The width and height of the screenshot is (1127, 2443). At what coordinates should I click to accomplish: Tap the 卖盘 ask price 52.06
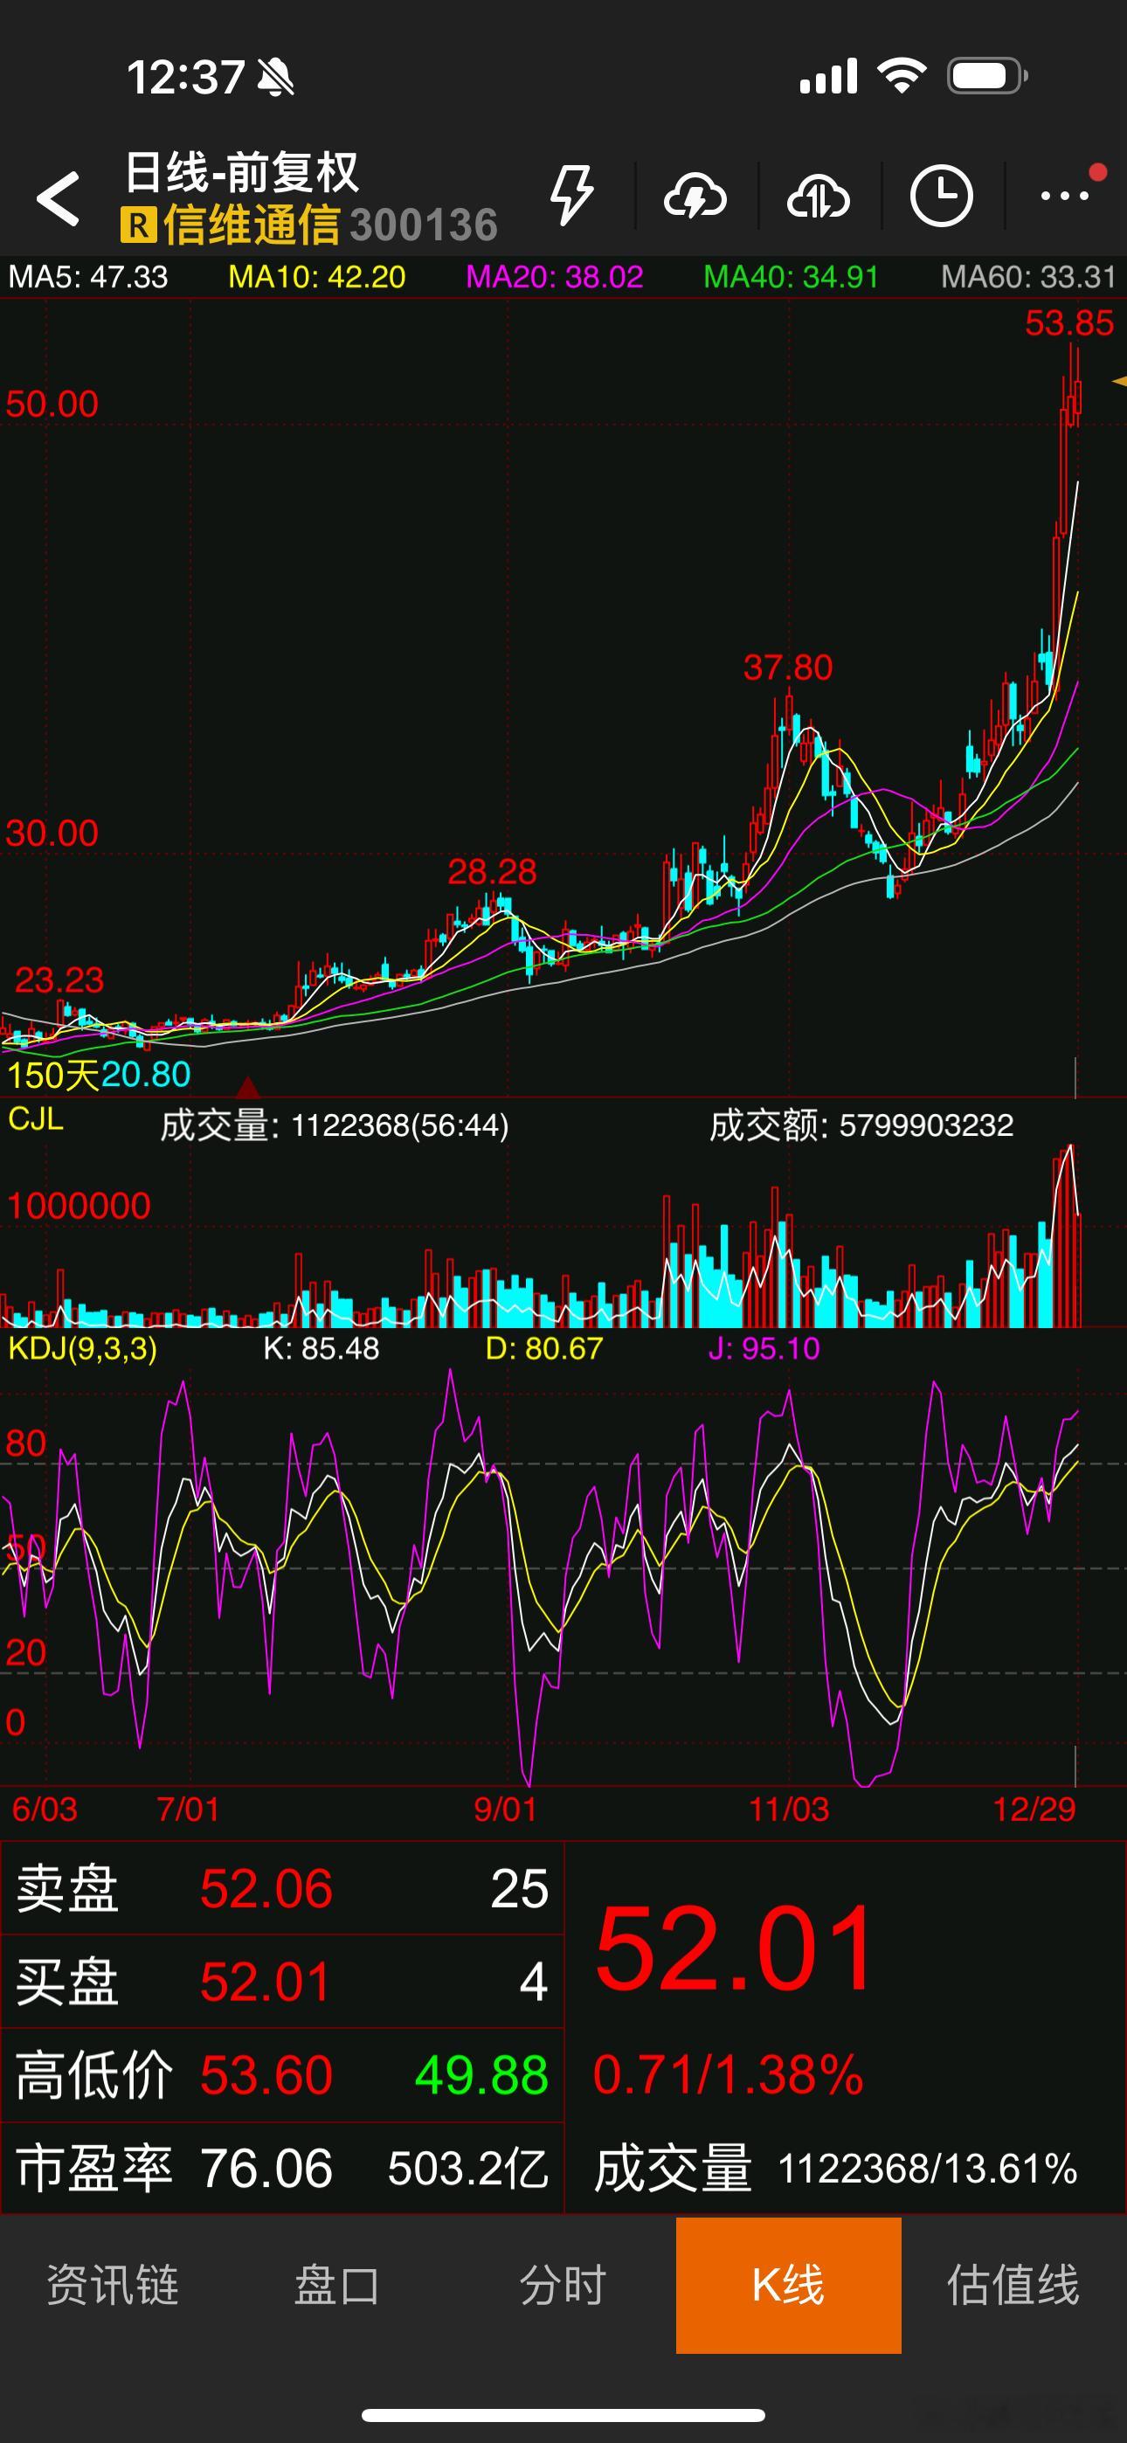point(266,1888)
